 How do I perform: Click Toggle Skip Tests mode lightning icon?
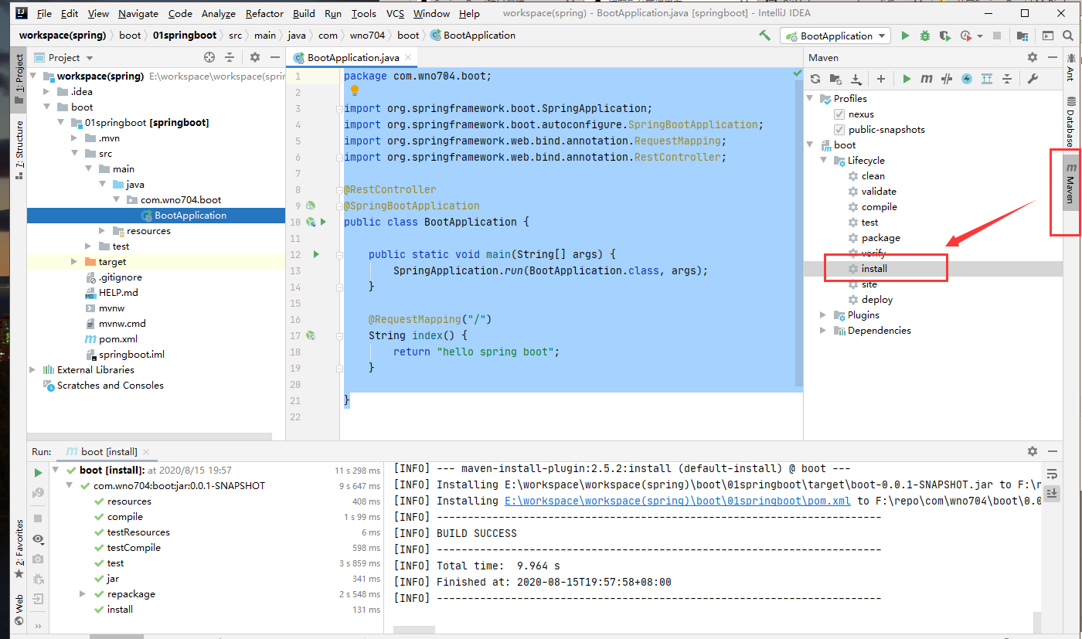point(967,79)
